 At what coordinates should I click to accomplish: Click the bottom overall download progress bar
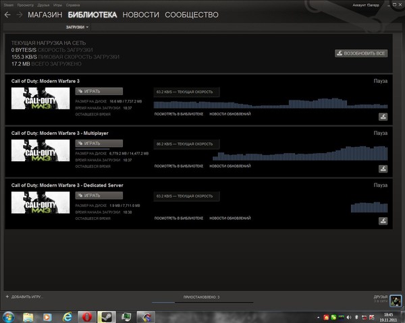202,302
